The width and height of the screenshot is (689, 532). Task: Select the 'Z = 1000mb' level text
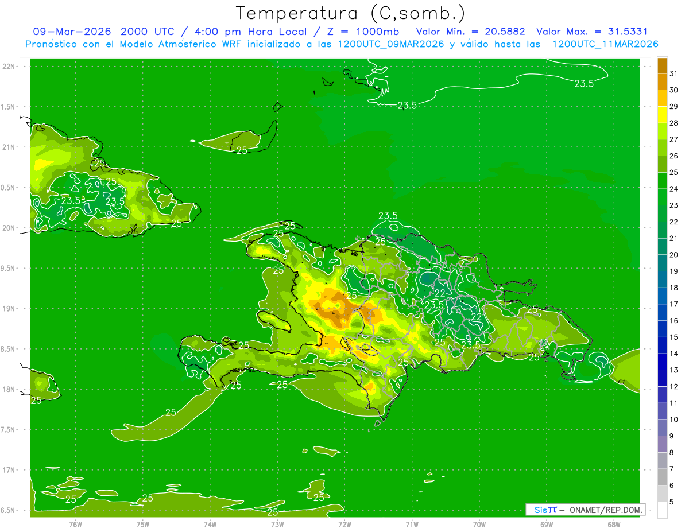pos(363,32)
